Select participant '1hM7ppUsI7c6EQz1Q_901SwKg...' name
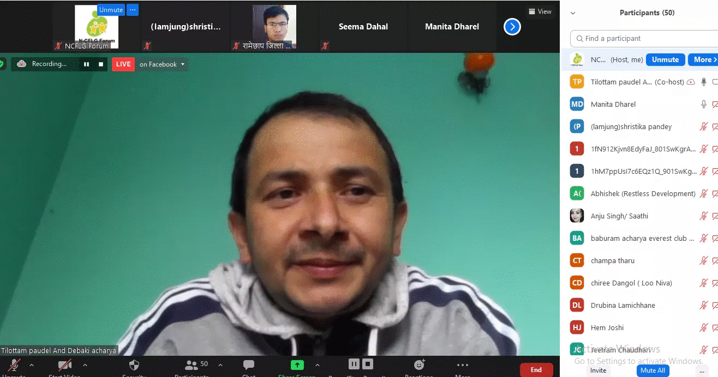The width and height of the screenshot is (718, 377). 644,171
